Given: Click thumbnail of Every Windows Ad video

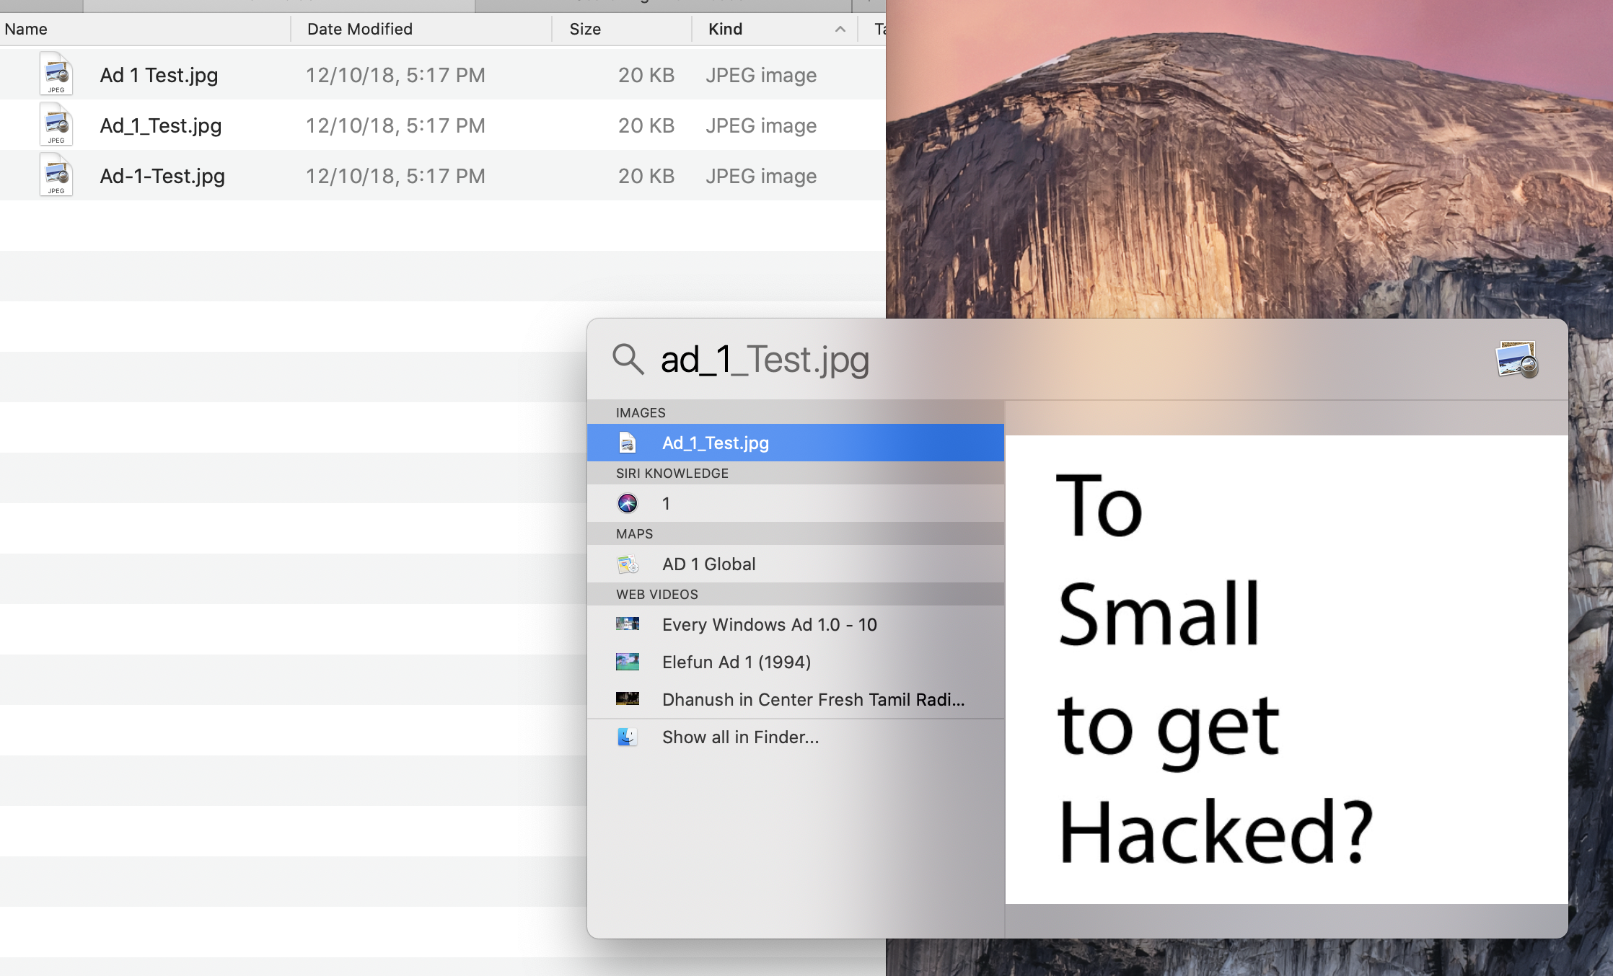Looking at the screenshot, I should [x=628, y=624].
